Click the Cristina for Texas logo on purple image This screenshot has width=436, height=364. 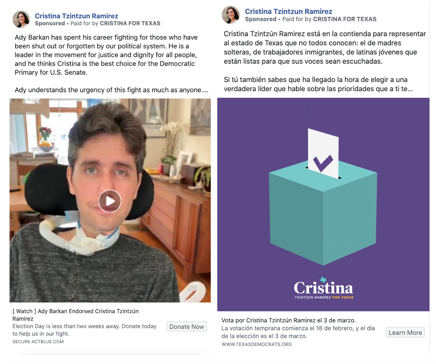pyautogui.click(x=324, y=288)
